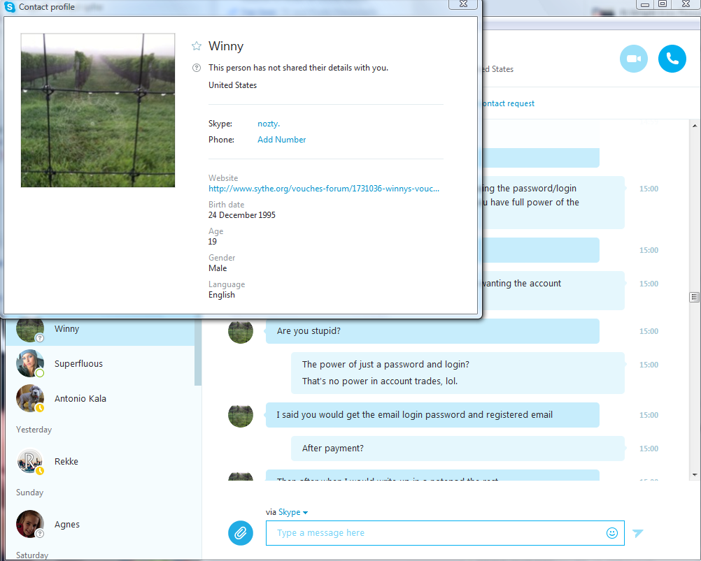Click the nozty. Skype name link
Screen dimensions: 701x561
point(269,124)
